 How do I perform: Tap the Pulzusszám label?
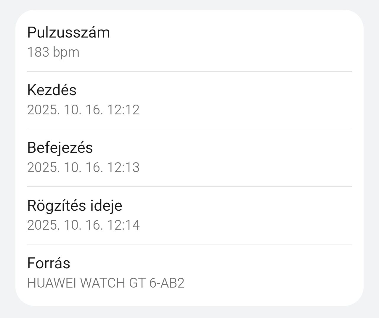tap(68, 32)
